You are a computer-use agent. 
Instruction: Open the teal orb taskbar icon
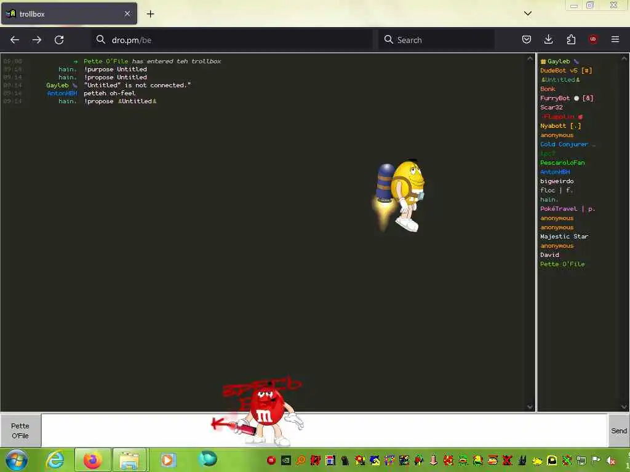tap(208, 459)
